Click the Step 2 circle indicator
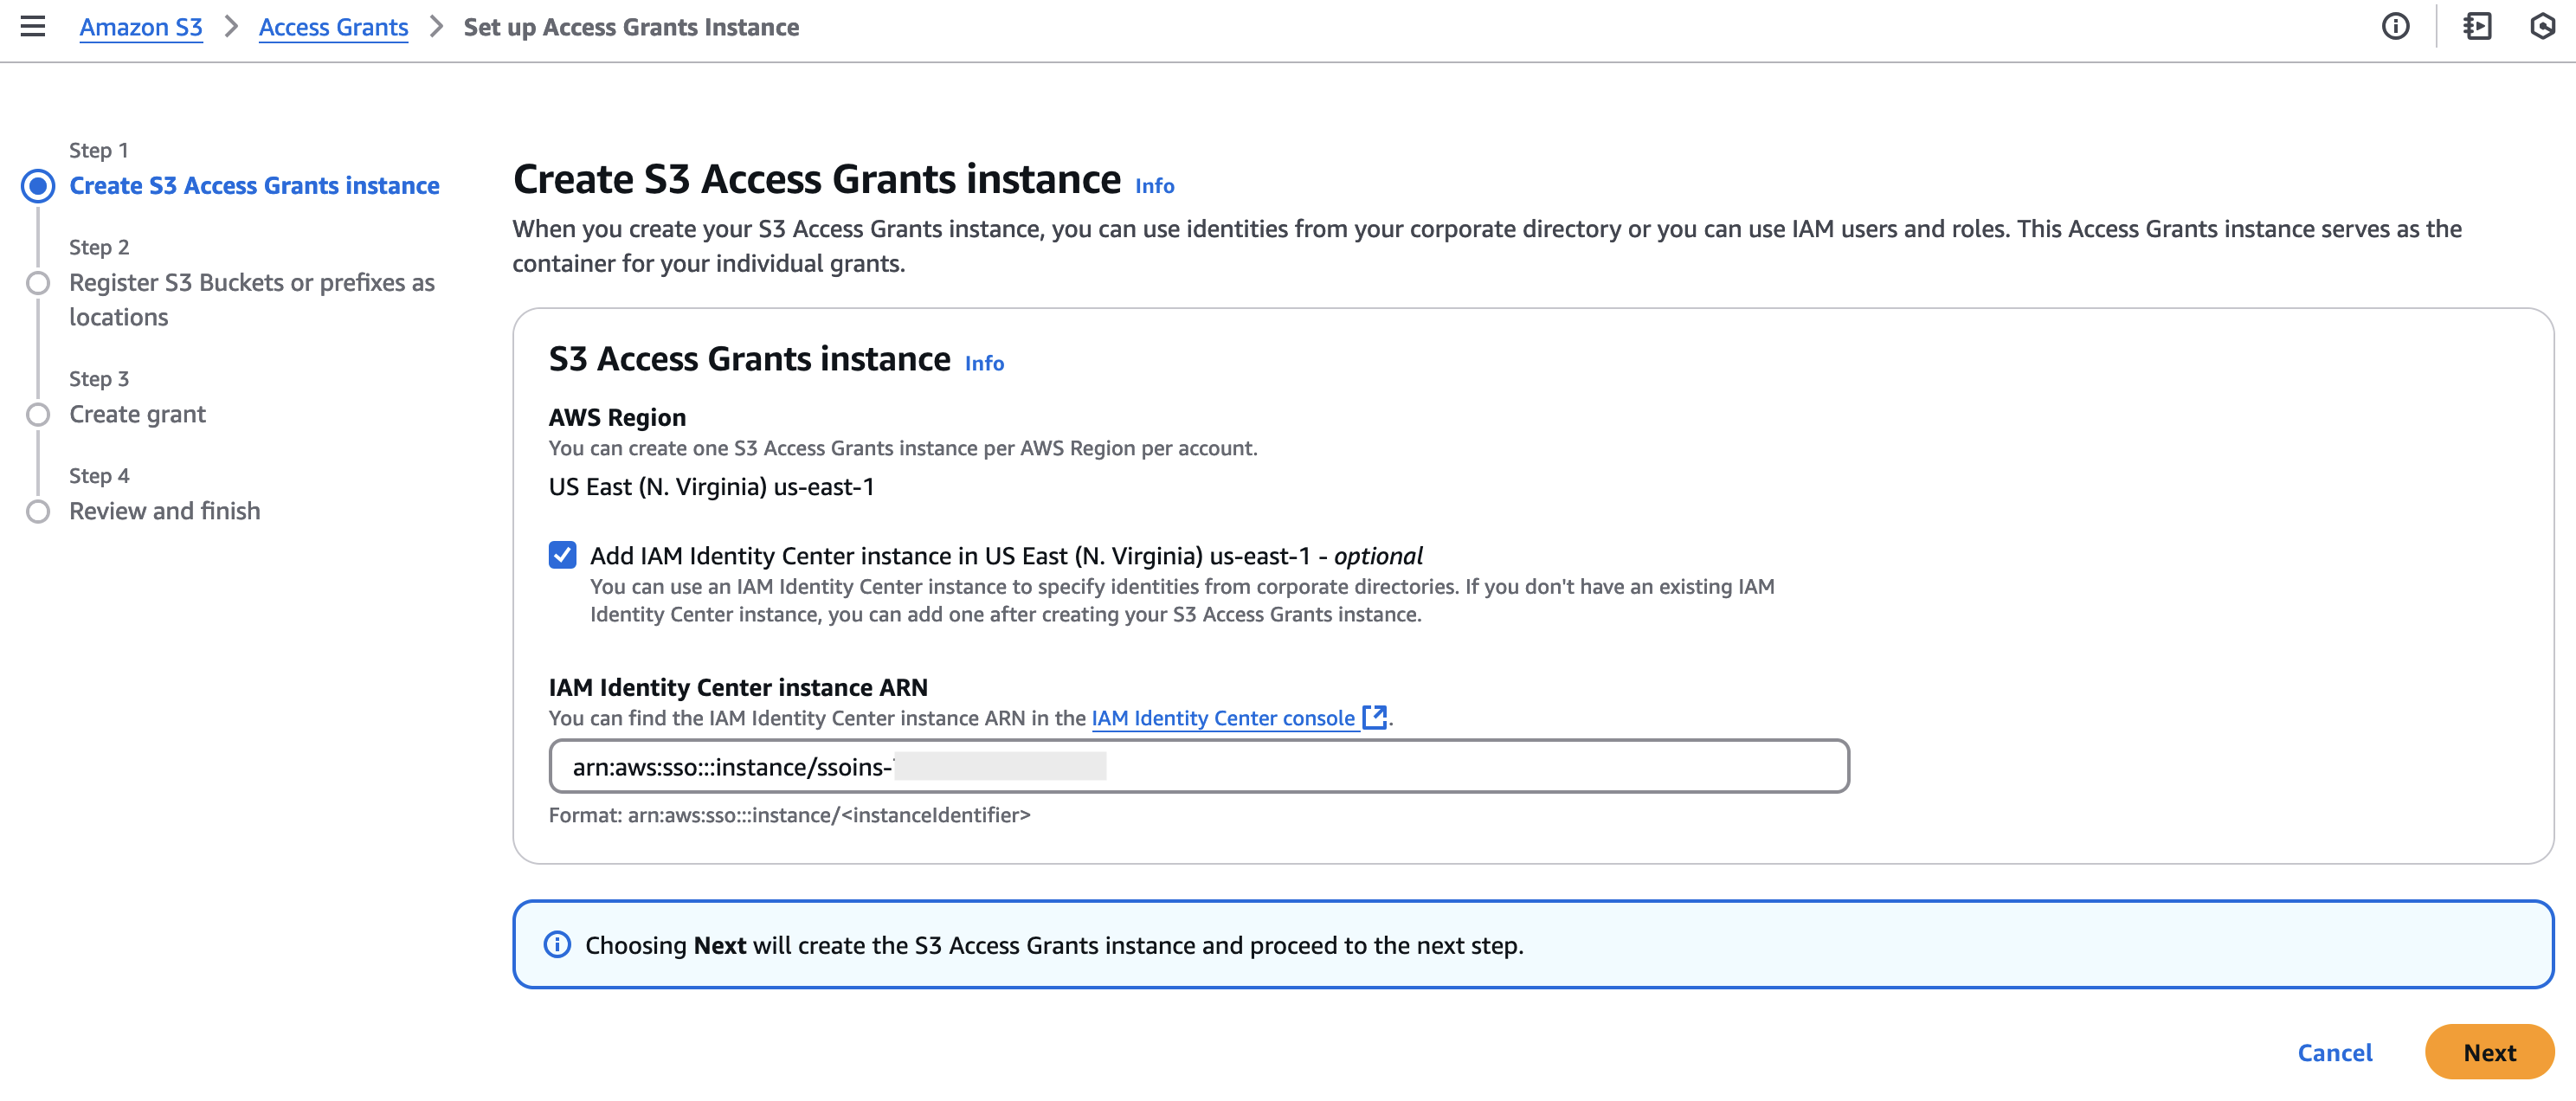The height and width of the screenshot is (1101, 2576). [38, 283]
